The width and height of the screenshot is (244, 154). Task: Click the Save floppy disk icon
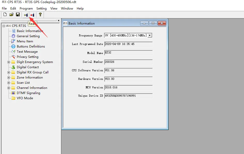point(18,14)
